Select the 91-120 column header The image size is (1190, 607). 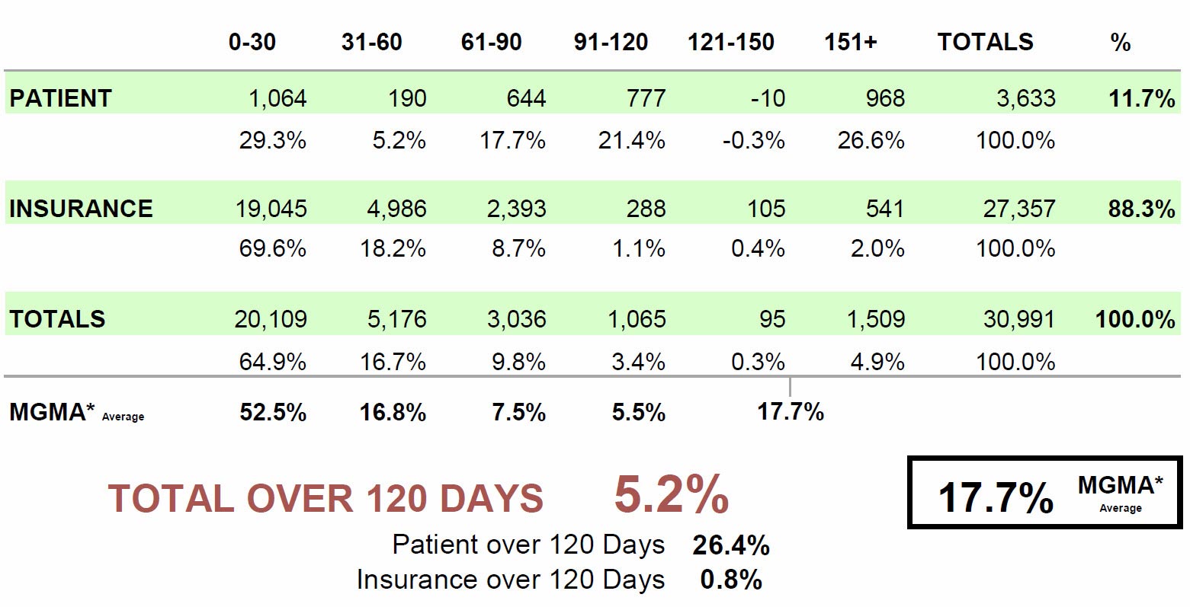(x=611, y=42)
